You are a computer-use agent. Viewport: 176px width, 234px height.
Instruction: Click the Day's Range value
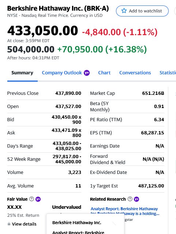coord(67,146)
